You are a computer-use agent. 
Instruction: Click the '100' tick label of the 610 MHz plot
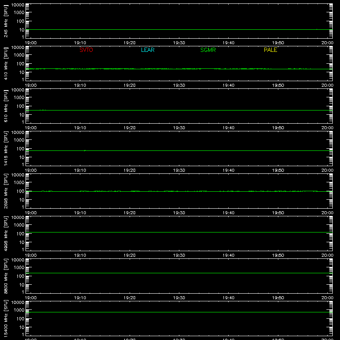click(20, 106)
